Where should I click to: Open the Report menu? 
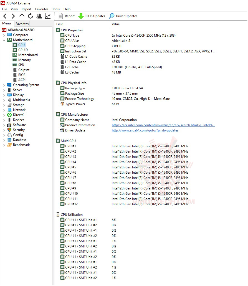(x=26, y=9)
